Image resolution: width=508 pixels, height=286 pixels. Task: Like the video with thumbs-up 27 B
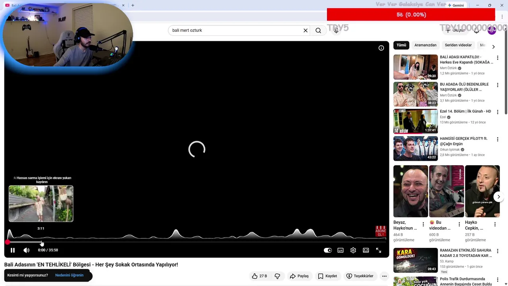tap(259, 276)
